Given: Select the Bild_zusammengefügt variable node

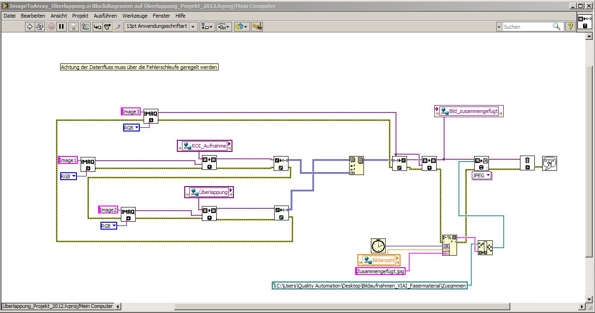Looking at the screenshot, I should coord(469,111).
